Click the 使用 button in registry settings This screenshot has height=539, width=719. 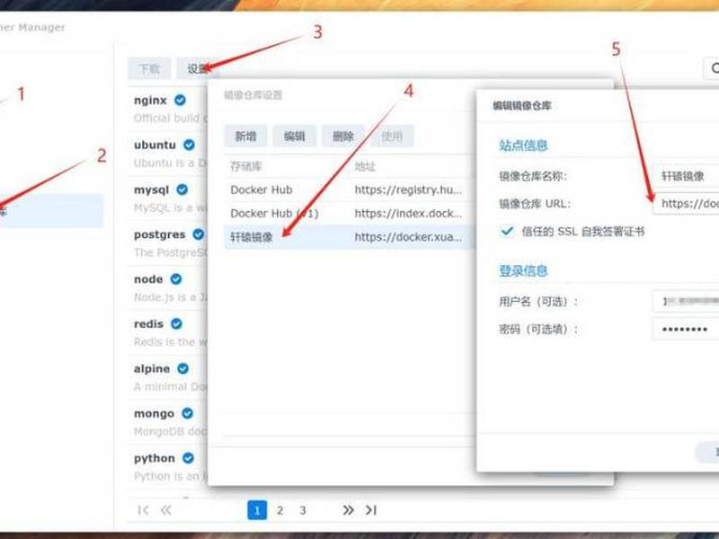392,137
